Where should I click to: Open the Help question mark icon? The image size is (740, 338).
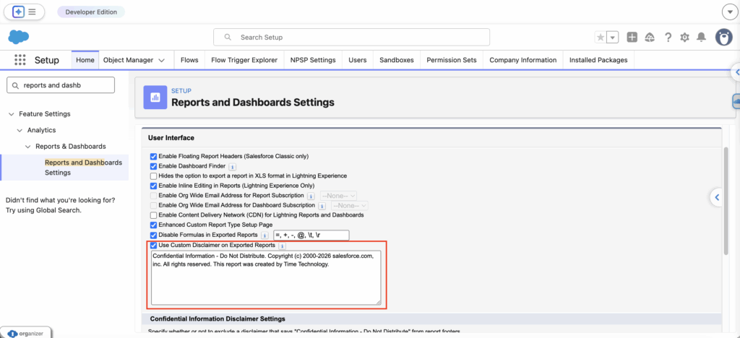click(668, 38)
